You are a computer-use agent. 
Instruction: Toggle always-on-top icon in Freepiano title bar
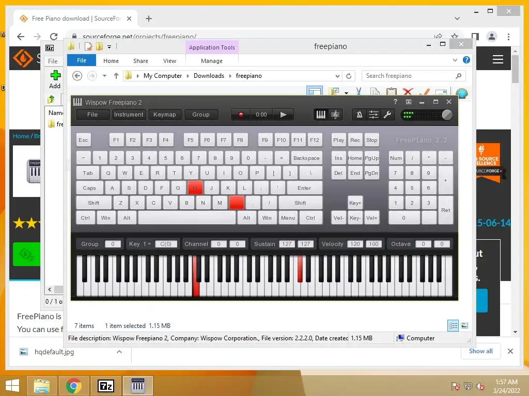pos(409,102)
